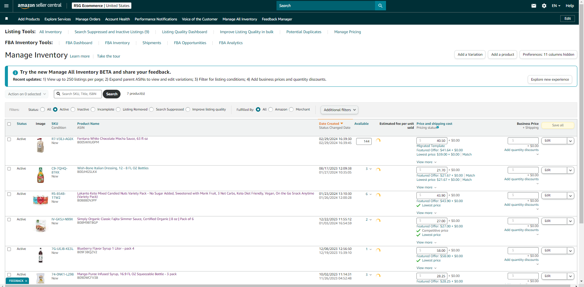Viewport: 584px width, 287px height.
Task: Open Manage Orders in navigation bar
Action: pyautogui.click(x=88, y=19)
